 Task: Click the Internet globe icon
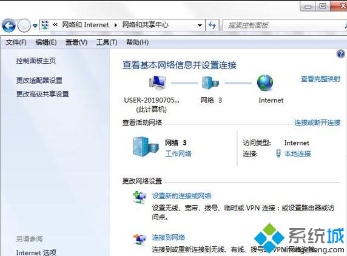(x=265, y=83)
